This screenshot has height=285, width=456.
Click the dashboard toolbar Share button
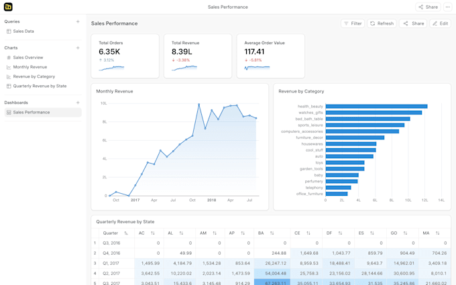click(x=413, y=23)
